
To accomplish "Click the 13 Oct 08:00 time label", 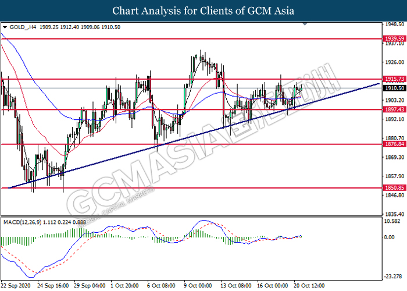I will [x=235, y=286].
